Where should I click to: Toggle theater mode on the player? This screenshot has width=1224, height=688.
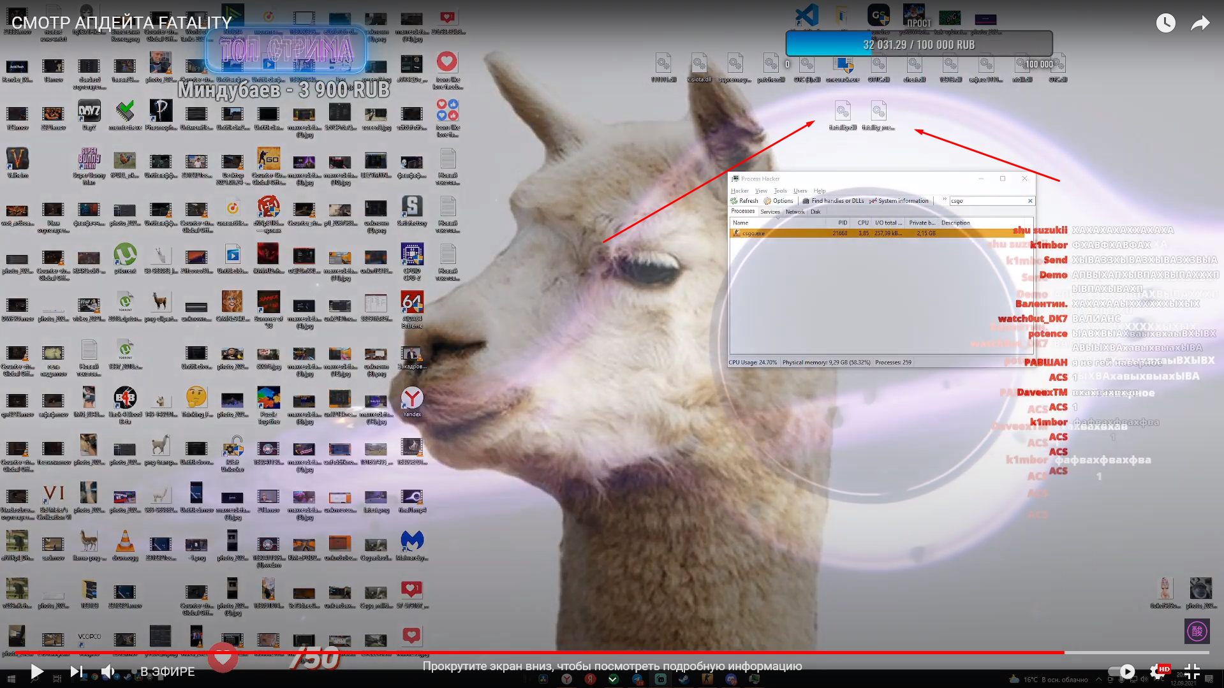pos(1192,671)
